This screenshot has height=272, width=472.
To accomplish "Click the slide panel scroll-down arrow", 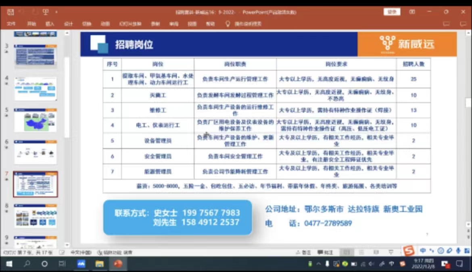I will click(x=67, y=245).
